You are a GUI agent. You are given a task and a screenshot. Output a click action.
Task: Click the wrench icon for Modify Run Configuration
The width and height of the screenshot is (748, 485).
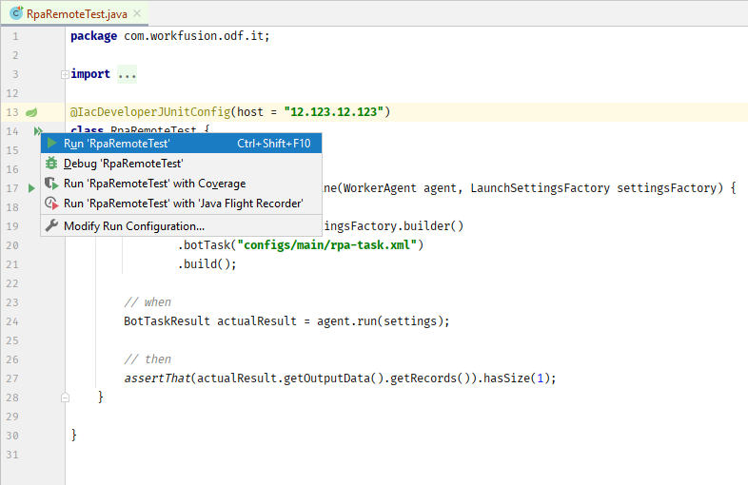click(51, 225)
